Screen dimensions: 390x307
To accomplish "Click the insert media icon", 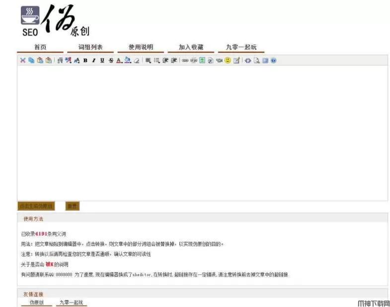I will pos(219,60).
